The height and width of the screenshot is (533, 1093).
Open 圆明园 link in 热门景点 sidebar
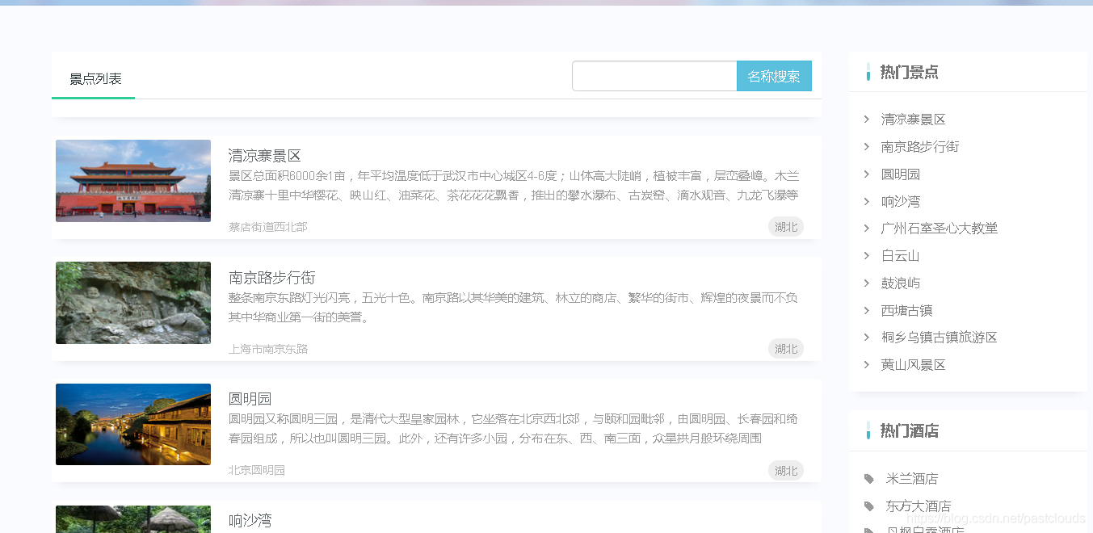[x=901, y=174]
